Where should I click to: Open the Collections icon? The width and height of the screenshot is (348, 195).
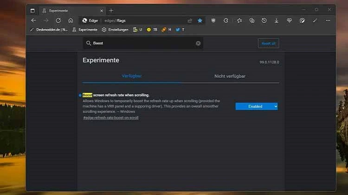click(252, 20)
